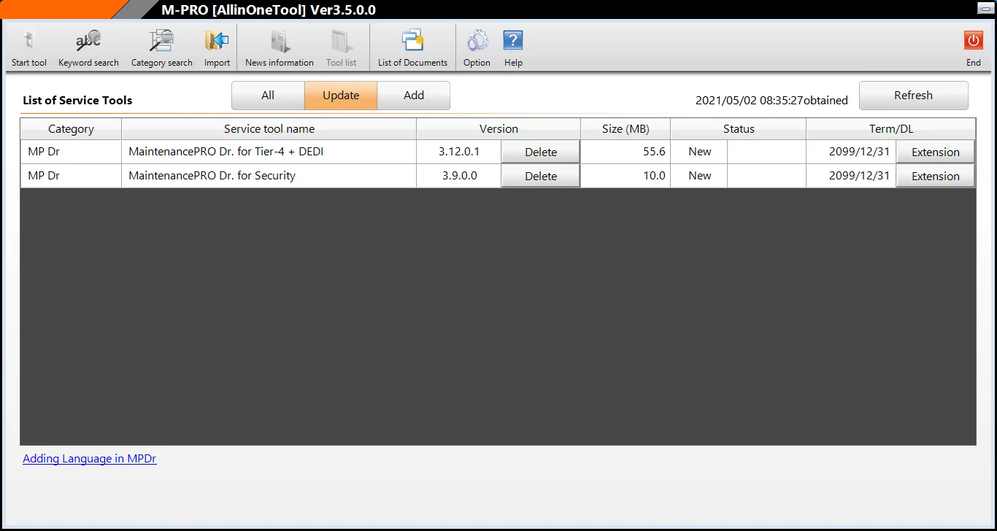Open the Adding Language in MPDr link
997x531 pixels.
(x=90, y=459)
